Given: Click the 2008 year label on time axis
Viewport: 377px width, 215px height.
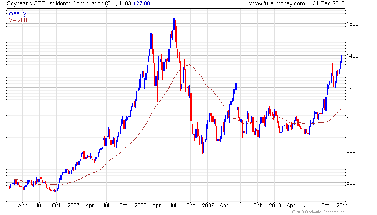Looking at the screenshot, I should (x=140, y=206).
